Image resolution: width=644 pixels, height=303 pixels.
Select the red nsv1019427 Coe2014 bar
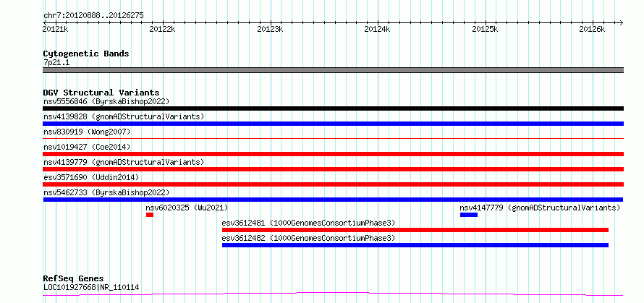pyautogui.click(x=333, y=154)
